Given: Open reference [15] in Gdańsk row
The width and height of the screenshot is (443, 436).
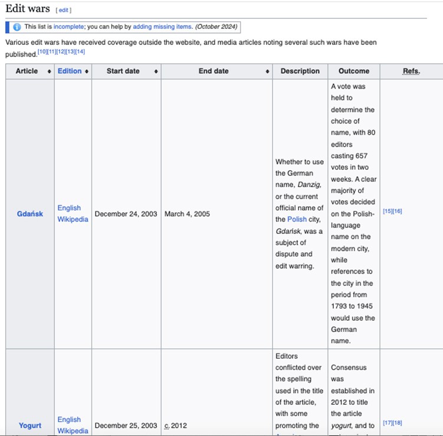Looking at the screenshot, I should pyautogui.click(x=388, y=211).
